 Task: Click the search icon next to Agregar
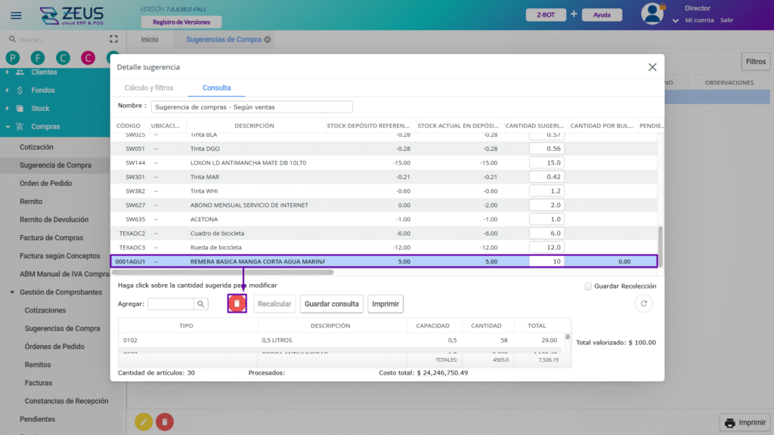201,304
